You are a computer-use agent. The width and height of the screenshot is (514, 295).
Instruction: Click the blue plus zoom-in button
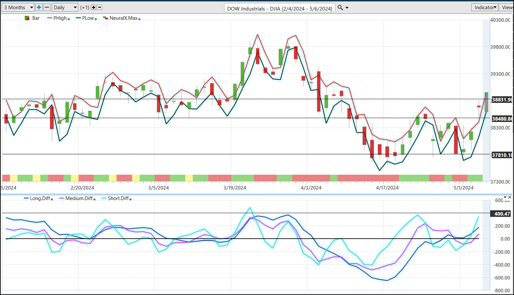39,7
